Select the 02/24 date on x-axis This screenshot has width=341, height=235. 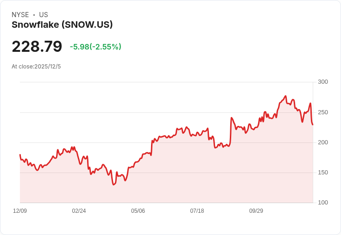(79, 211)
